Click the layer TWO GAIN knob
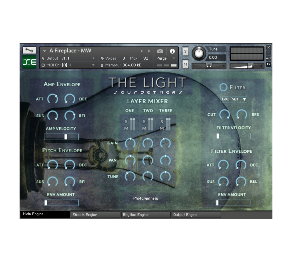The height and width of the screenshot is (262, 292). click(148, 143)
